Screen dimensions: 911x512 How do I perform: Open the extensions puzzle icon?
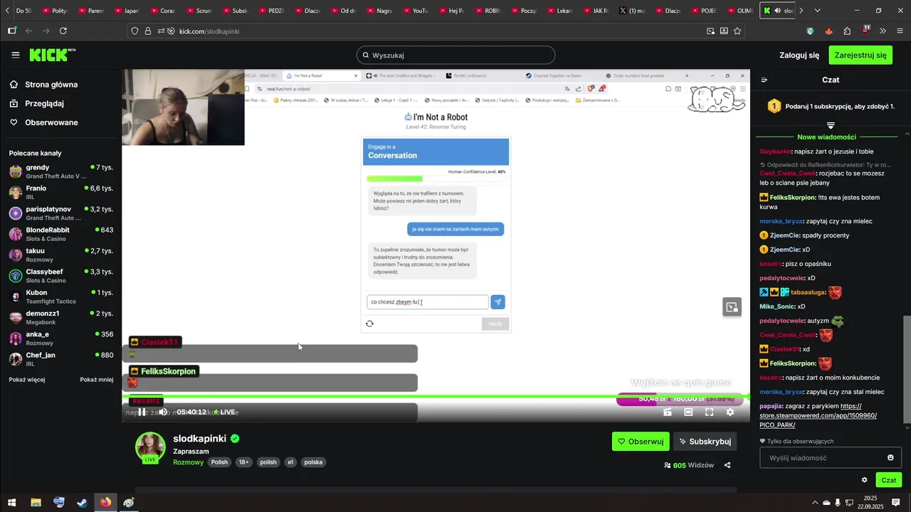click(847, 31)
